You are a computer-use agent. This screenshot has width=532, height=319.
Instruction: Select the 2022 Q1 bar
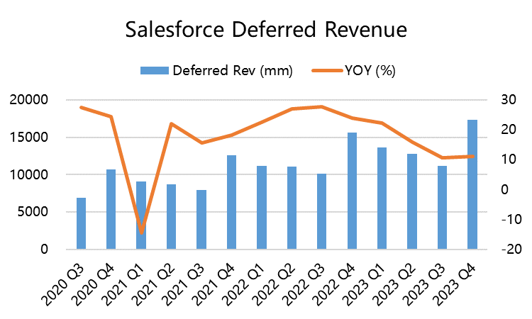tap(262, 208)
